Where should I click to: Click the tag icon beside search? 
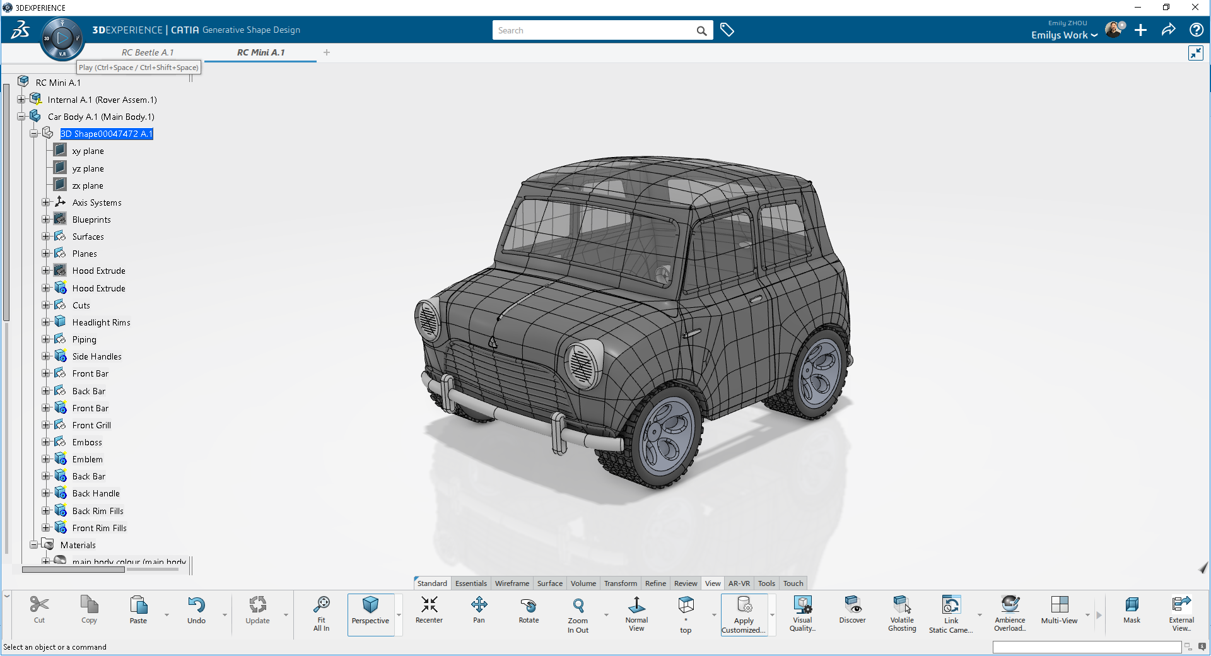pos(727,30)
